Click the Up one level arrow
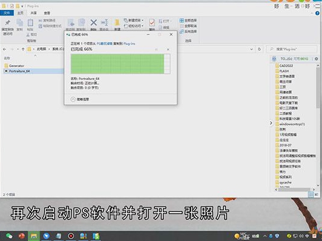322x241 pixels. 23,49
